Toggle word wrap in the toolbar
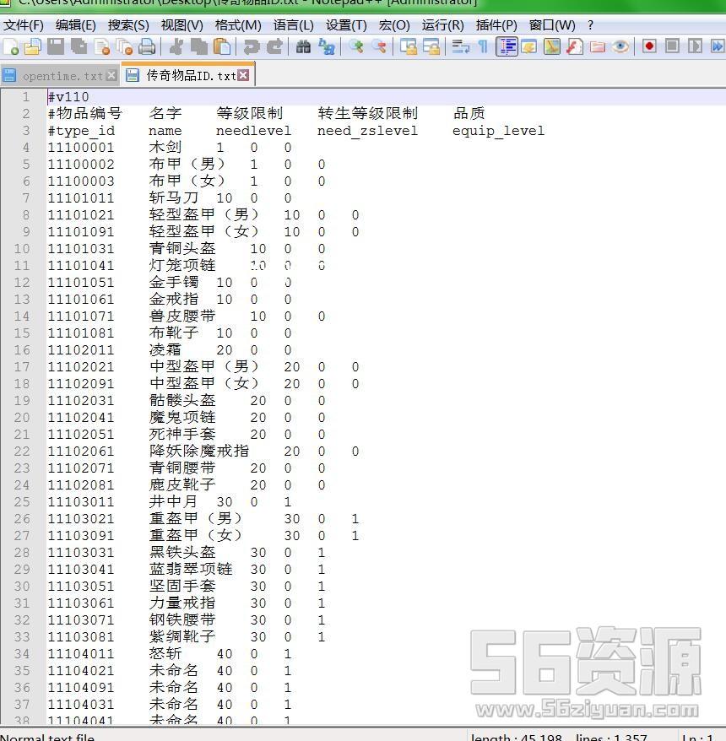726x741 pixels. pyautogui.click(x=460, y=46)
